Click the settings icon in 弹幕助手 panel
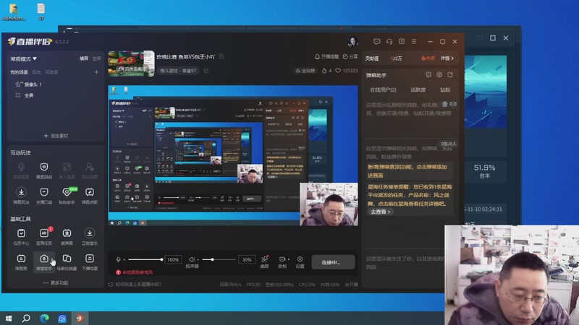Viewport: 579px width, 325px height. (439, 75)
